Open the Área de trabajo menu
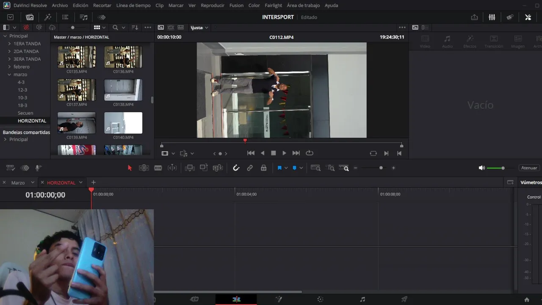 [303, 6]
